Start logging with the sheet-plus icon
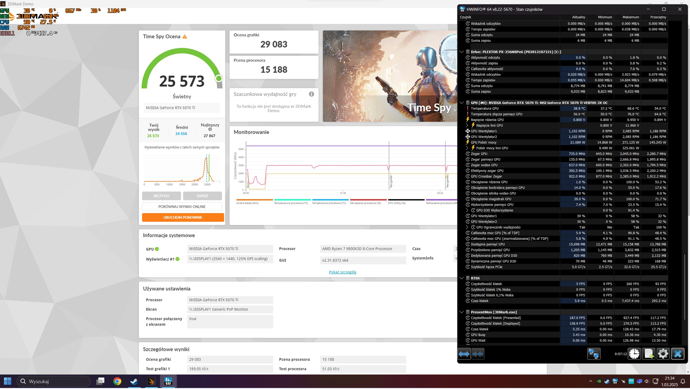The width and height of the screenshot is (690, 389). point(649,354)
